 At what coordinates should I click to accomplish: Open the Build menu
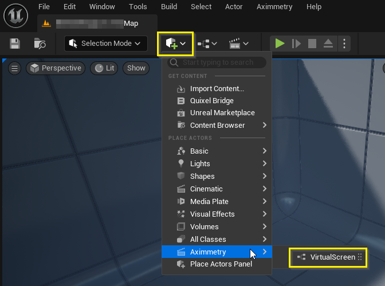(x=169, y=7)
